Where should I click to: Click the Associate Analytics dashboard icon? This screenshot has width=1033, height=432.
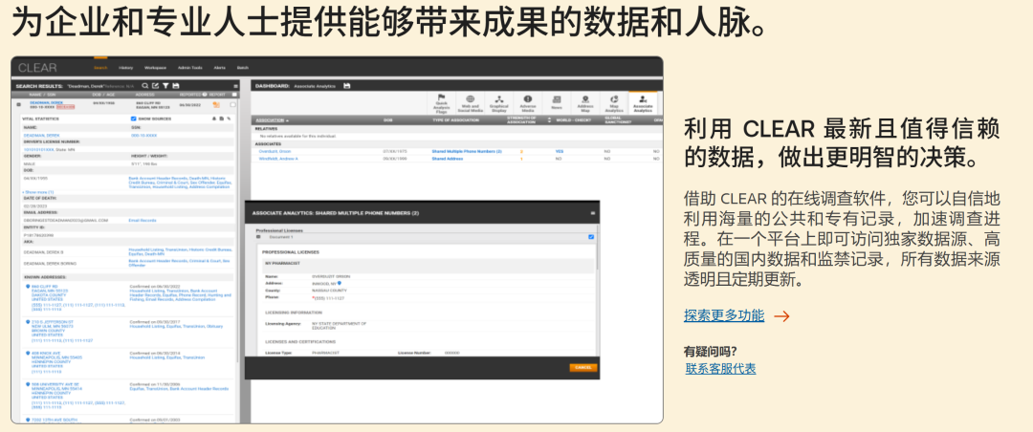(643, 103)
